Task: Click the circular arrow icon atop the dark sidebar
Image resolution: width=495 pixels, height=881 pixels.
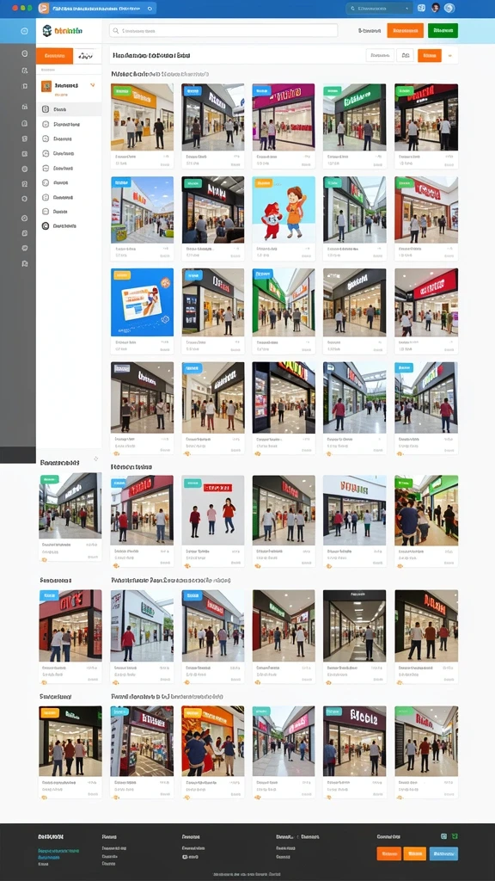Action: pyautogui.click(x=24, y=31)
